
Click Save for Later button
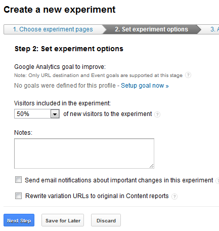(x=63, y=220)
